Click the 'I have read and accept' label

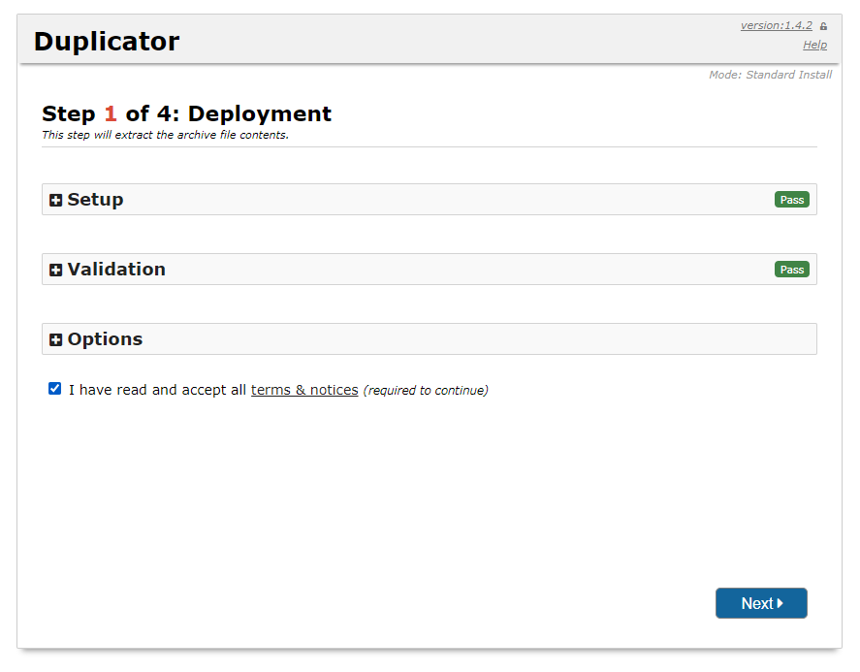157,390
